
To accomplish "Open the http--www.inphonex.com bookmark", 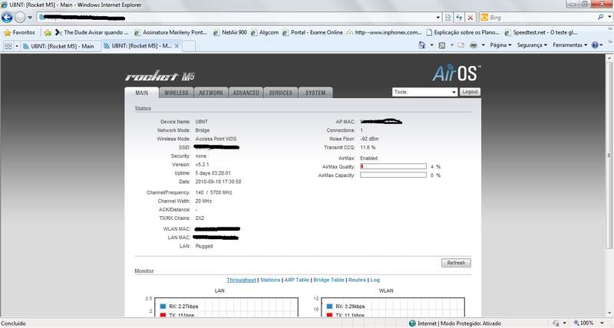I will [385, 32].
